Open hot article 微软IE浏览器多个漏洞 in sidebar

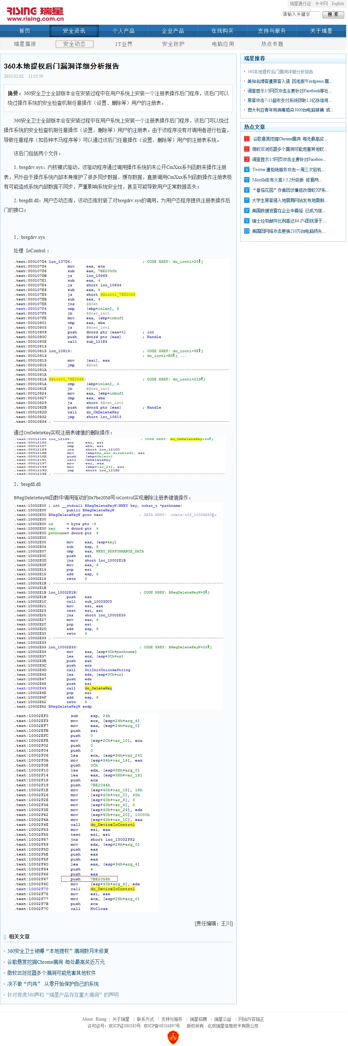click(289, 149)
